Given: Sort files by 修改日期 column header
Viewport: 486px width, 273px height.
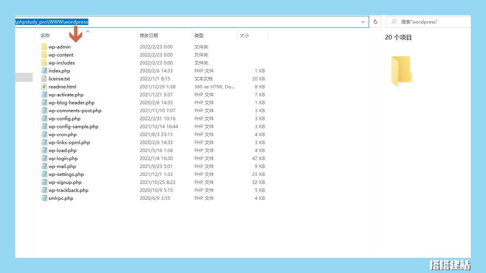Looking at the screenshot, I should [x=149, y=35].
